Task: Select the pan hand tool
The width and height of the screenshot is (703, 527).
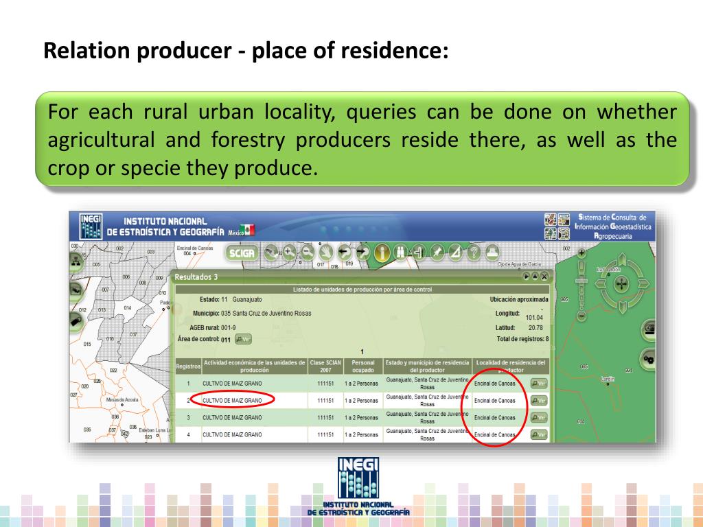Action: pos(326,253)
